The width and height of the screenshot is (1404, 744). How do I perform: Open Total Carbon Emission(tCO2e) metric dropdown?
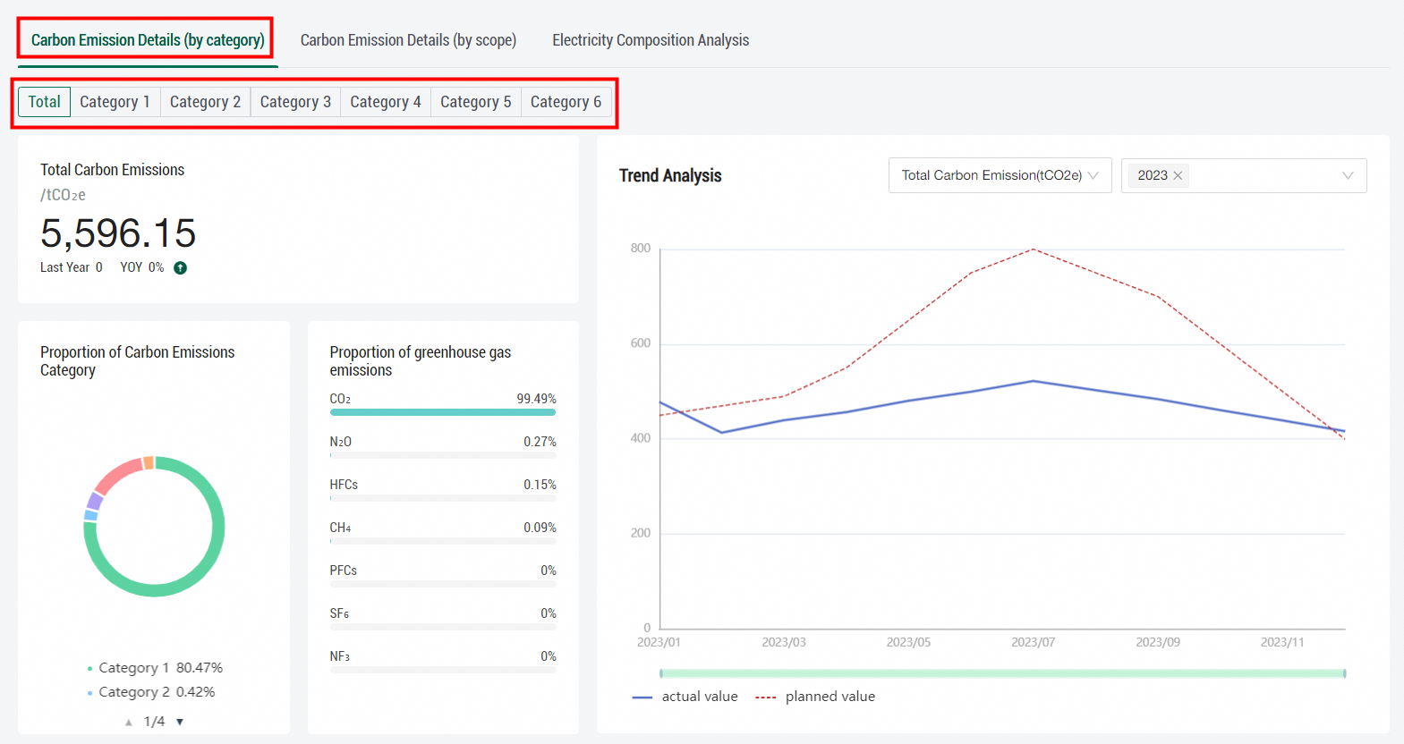pos(1000,175)
